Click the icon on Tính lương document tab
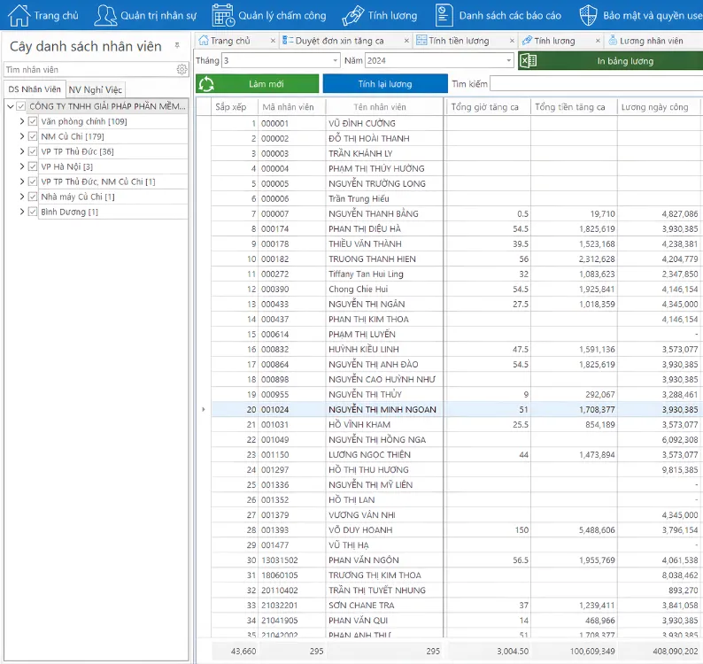 [528, 41]
